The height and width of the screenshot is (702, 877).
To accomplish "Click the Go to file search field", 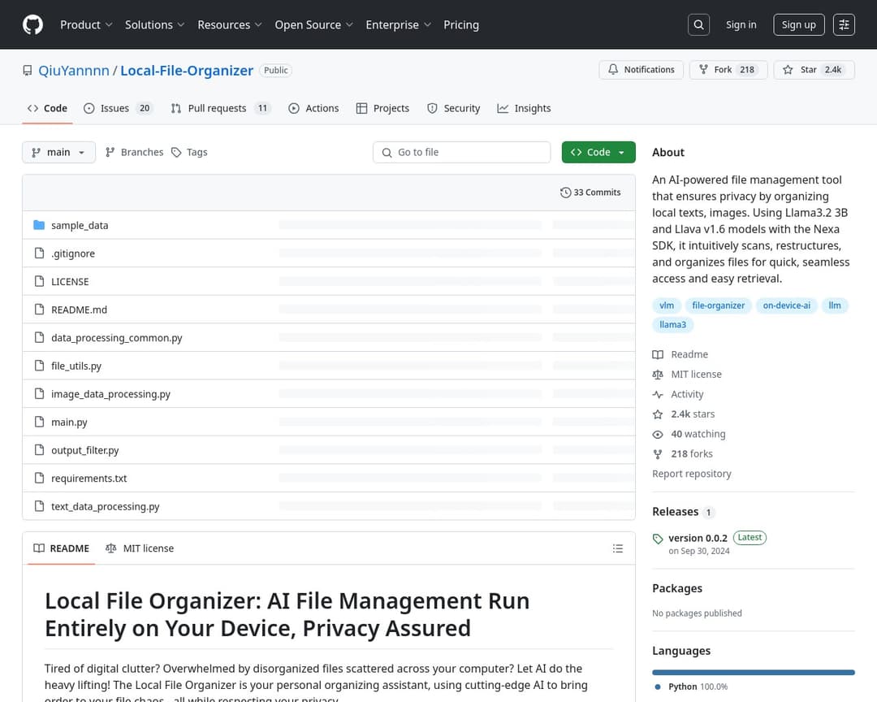I will (461, 152).
